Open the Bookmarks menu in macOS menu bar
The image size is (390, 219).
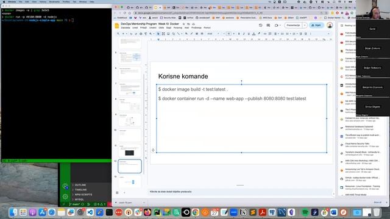(x=54, y=2)
